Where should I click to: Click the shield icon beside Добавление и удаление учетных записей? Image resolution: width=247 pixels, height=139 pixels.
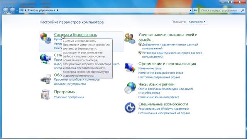point(140,44)
